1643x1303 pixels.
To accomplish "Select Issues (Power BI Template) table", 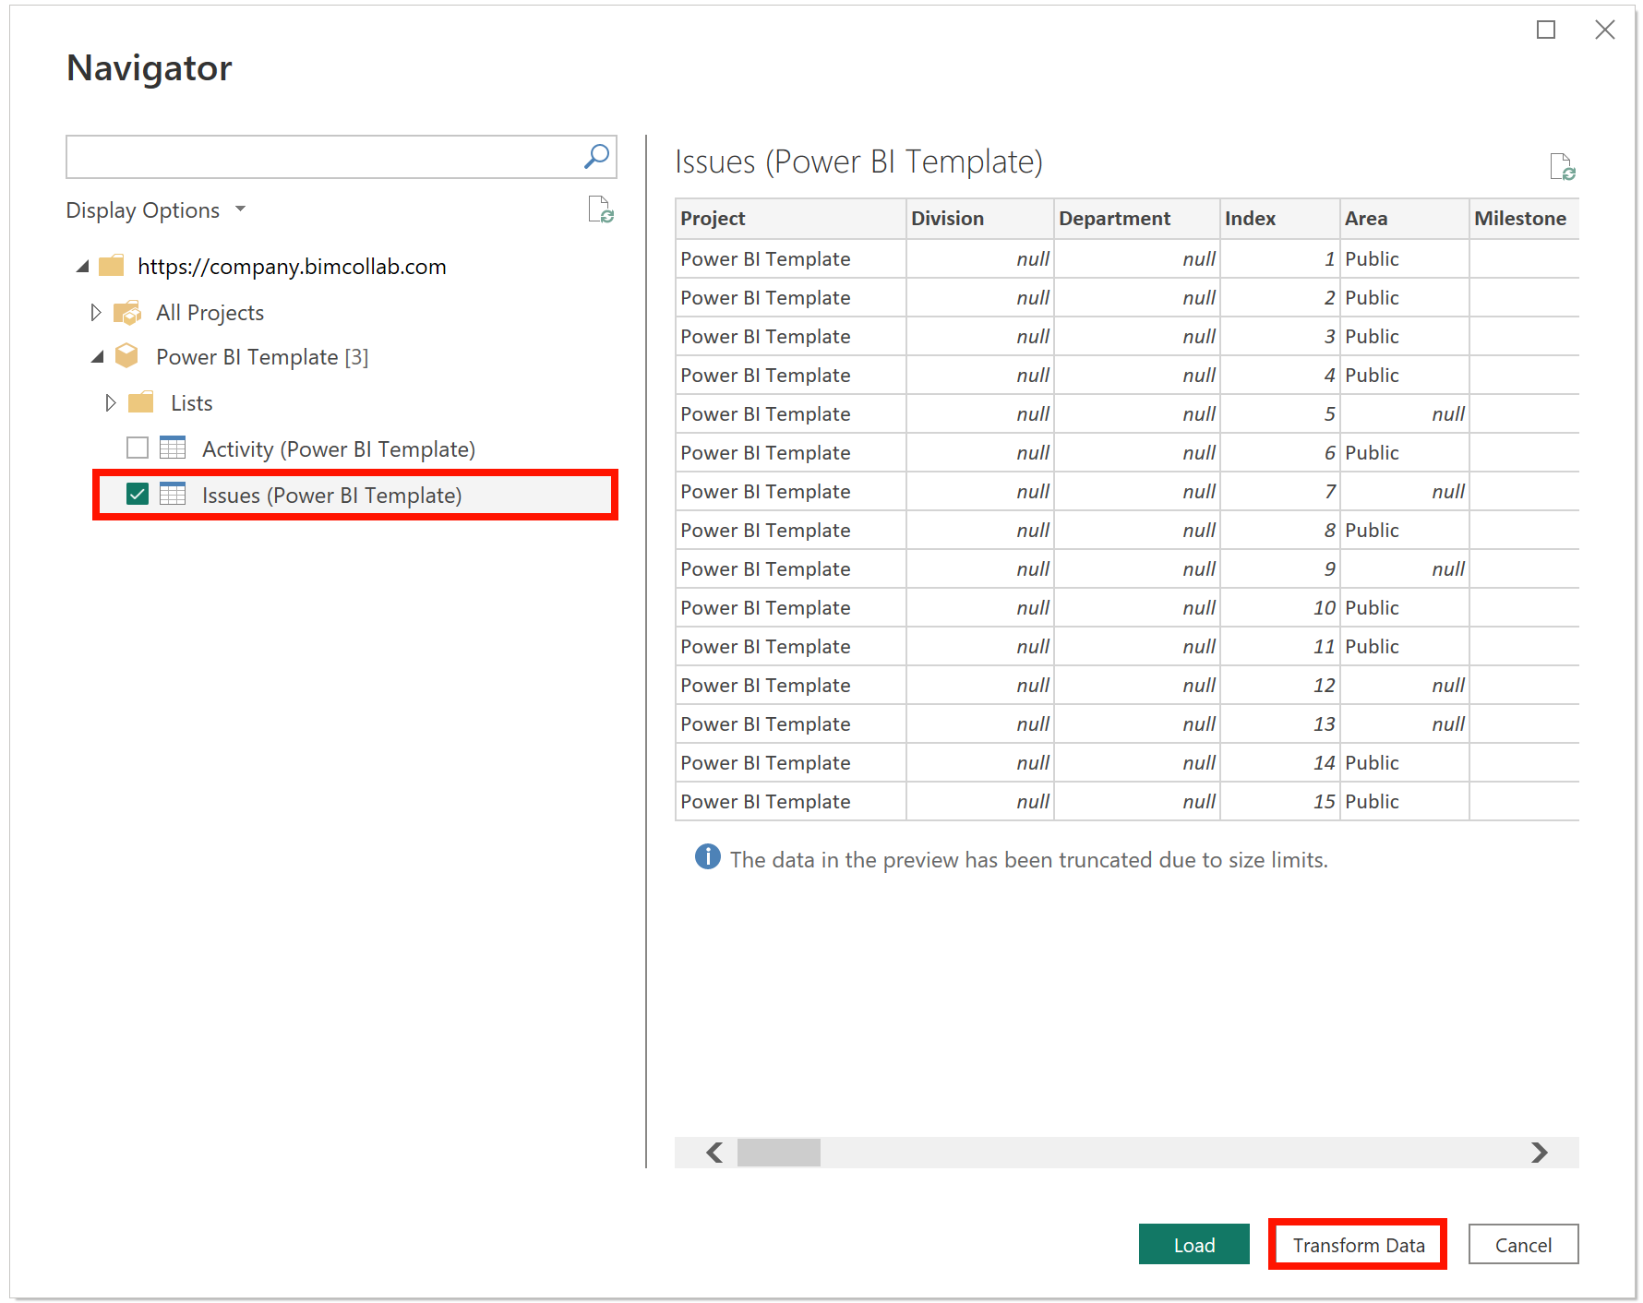I will (331, 496).
